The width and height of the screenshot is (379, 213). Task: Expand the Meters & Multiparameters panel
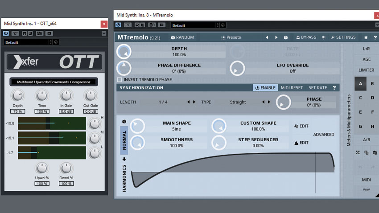(x=349, y=120)
